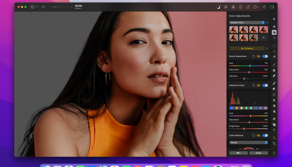Click the plus button to add a preset

click(263, 37)
